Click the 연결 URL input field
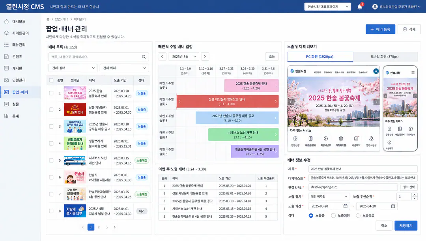Screen dimensions: 426x241 pyautogui.click(x=353, y=187)
